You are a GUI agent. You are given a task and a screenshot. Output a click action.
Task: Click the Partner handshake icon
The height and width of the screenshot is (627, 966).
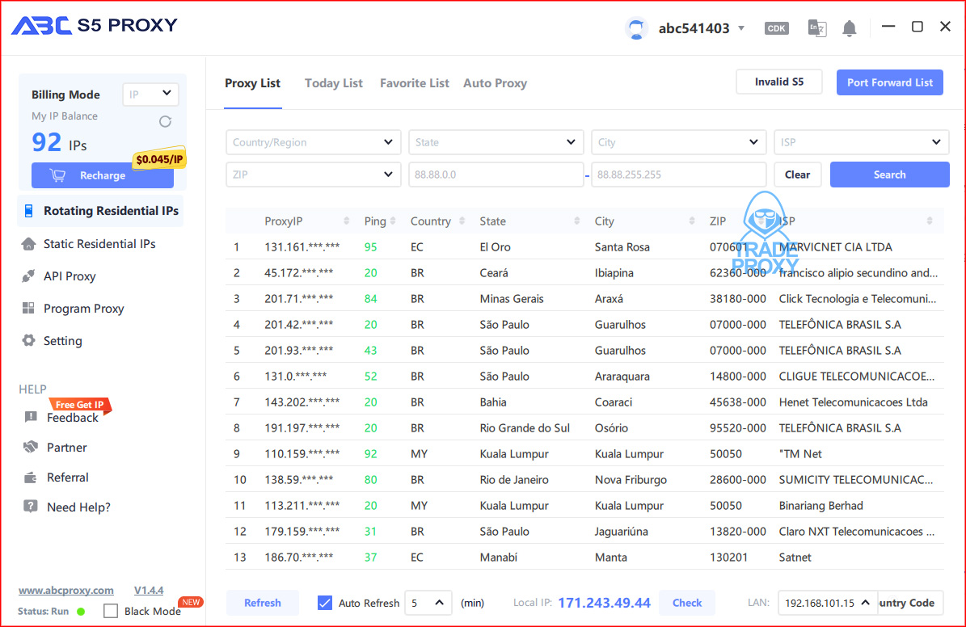tap(30, 447)
